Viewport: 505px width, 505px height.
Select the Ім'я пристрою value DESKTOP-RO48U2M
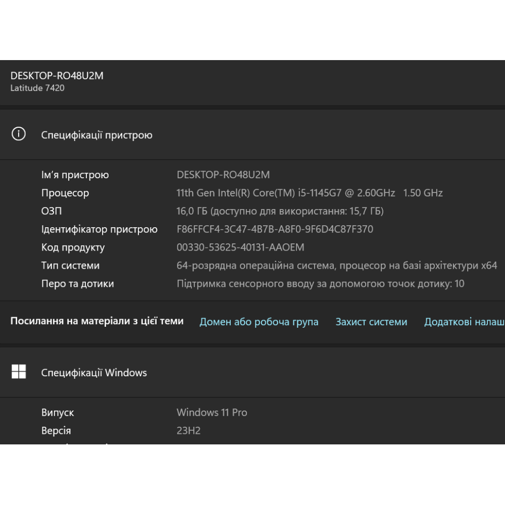[223, 175]
